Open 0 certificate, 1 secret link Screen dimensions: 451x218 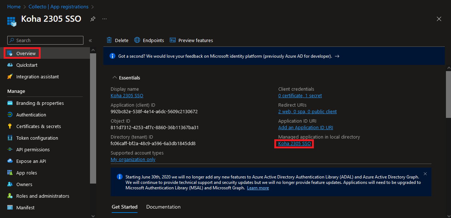point(300,95)
